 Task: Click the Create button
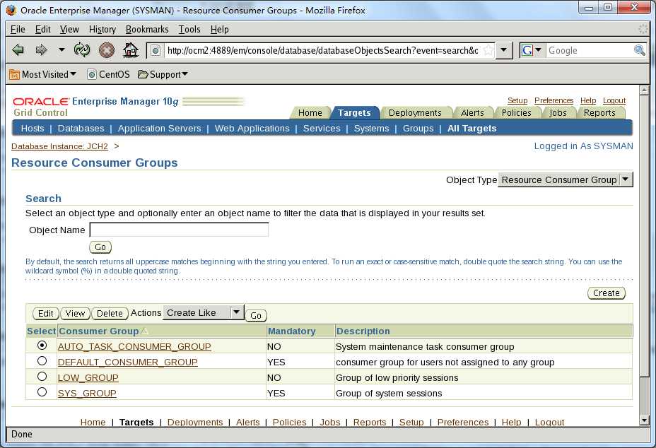click(607, 293)
